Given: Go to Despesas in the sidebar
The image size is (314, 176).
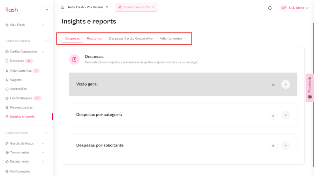Looking at the screenshot, I should click(17, 61).
